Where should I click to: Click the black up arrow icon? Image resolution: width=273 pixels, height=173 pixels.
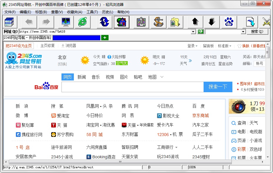(x=195, y=22)
